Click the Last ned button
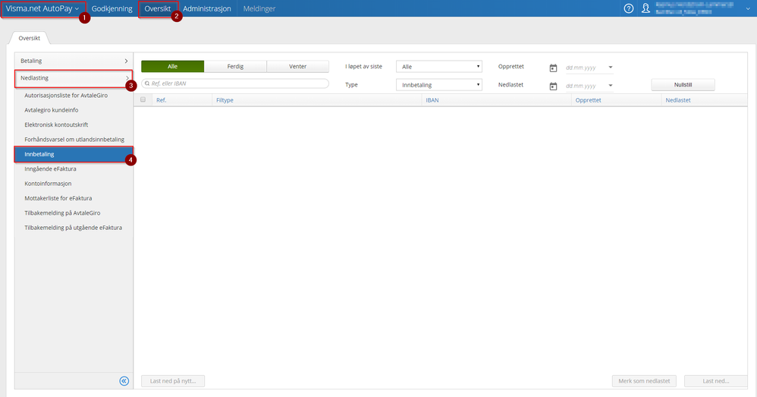 coord(716,381)
